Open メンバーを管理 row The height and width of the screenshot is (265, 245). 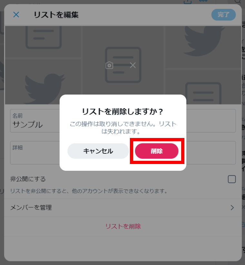(123, 207)
